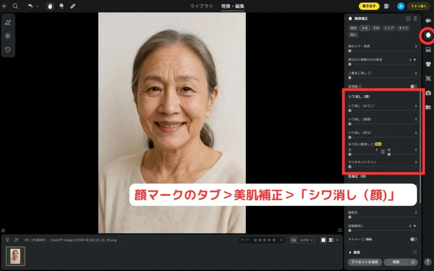Select before/after compare view icon
Image resolution: width=434 pixels, height=271 pixels.
pyautogui.click(x=331, y=240)
